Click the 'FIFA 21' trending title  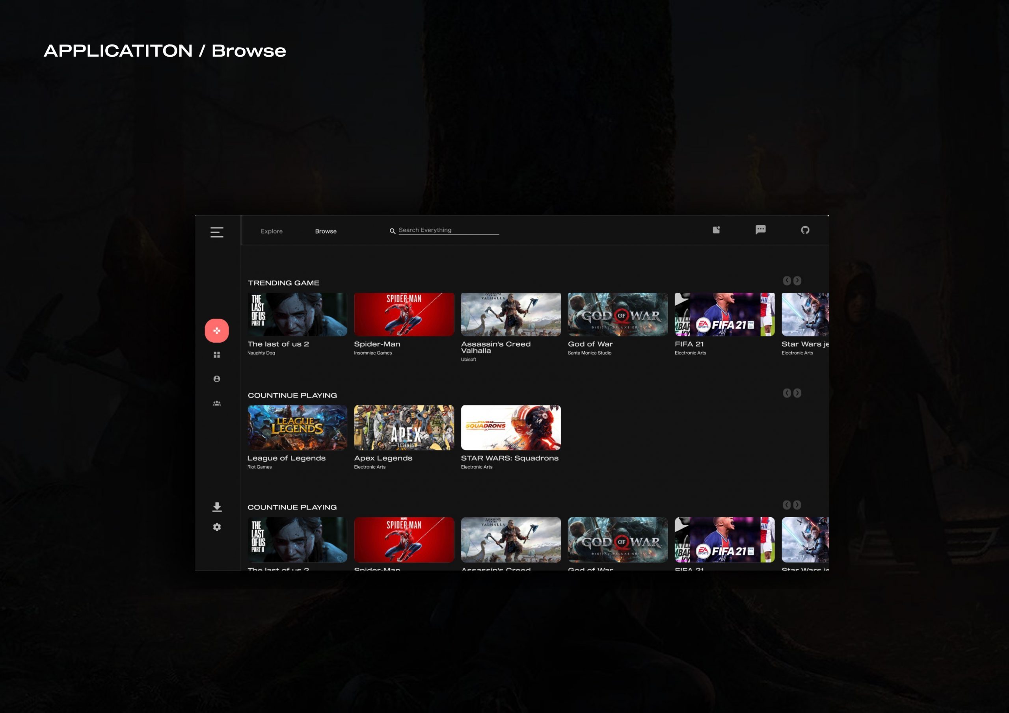pos(689,344)
